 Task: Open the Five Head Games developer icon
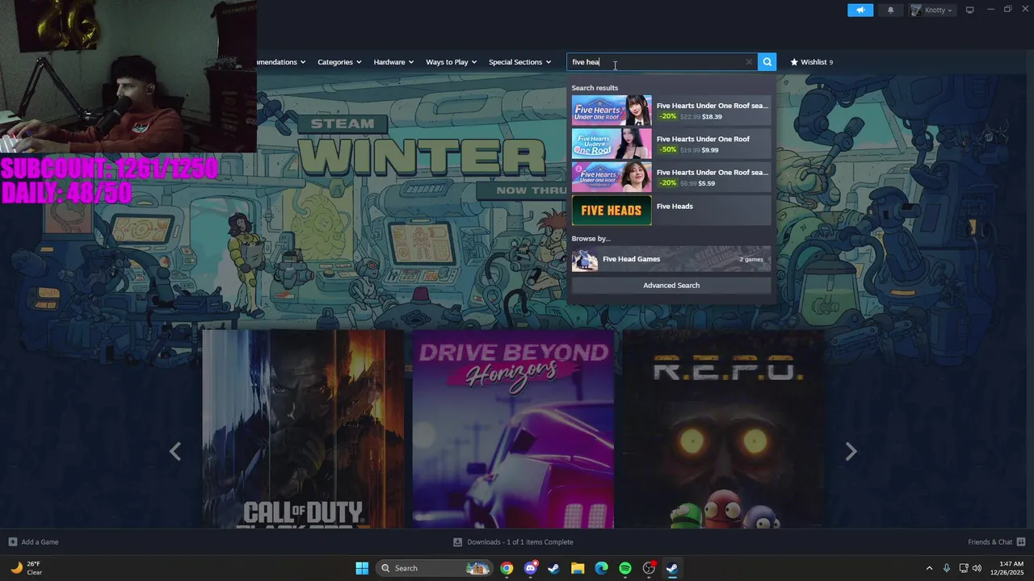(x=585, y=260)
